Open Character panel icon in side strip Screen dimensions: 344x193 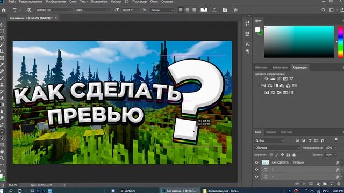(247, 44)
